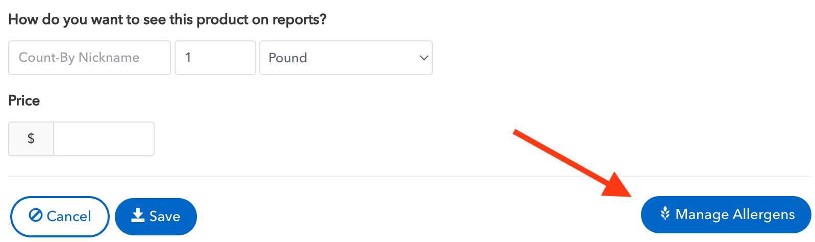This screenshot has width=815, height=242.
Task: Click the wheat icon on Manage Allergens
Action: click(x=664, y=213)
